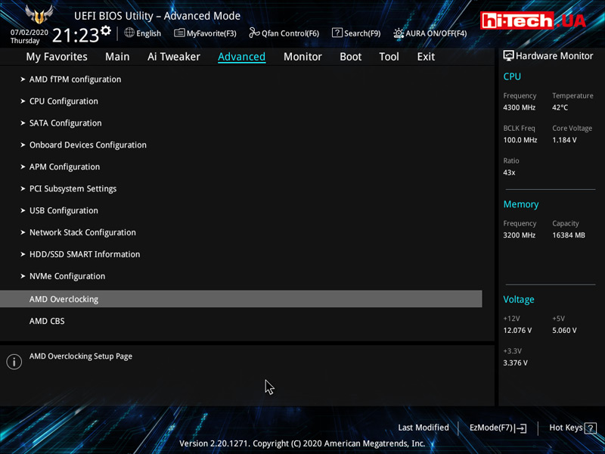Expand SATA Configuration submenu

coord(65,123)
